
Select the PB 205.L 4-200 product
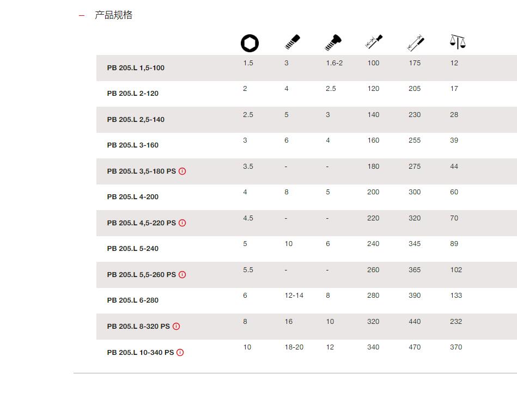pos(132,197)
